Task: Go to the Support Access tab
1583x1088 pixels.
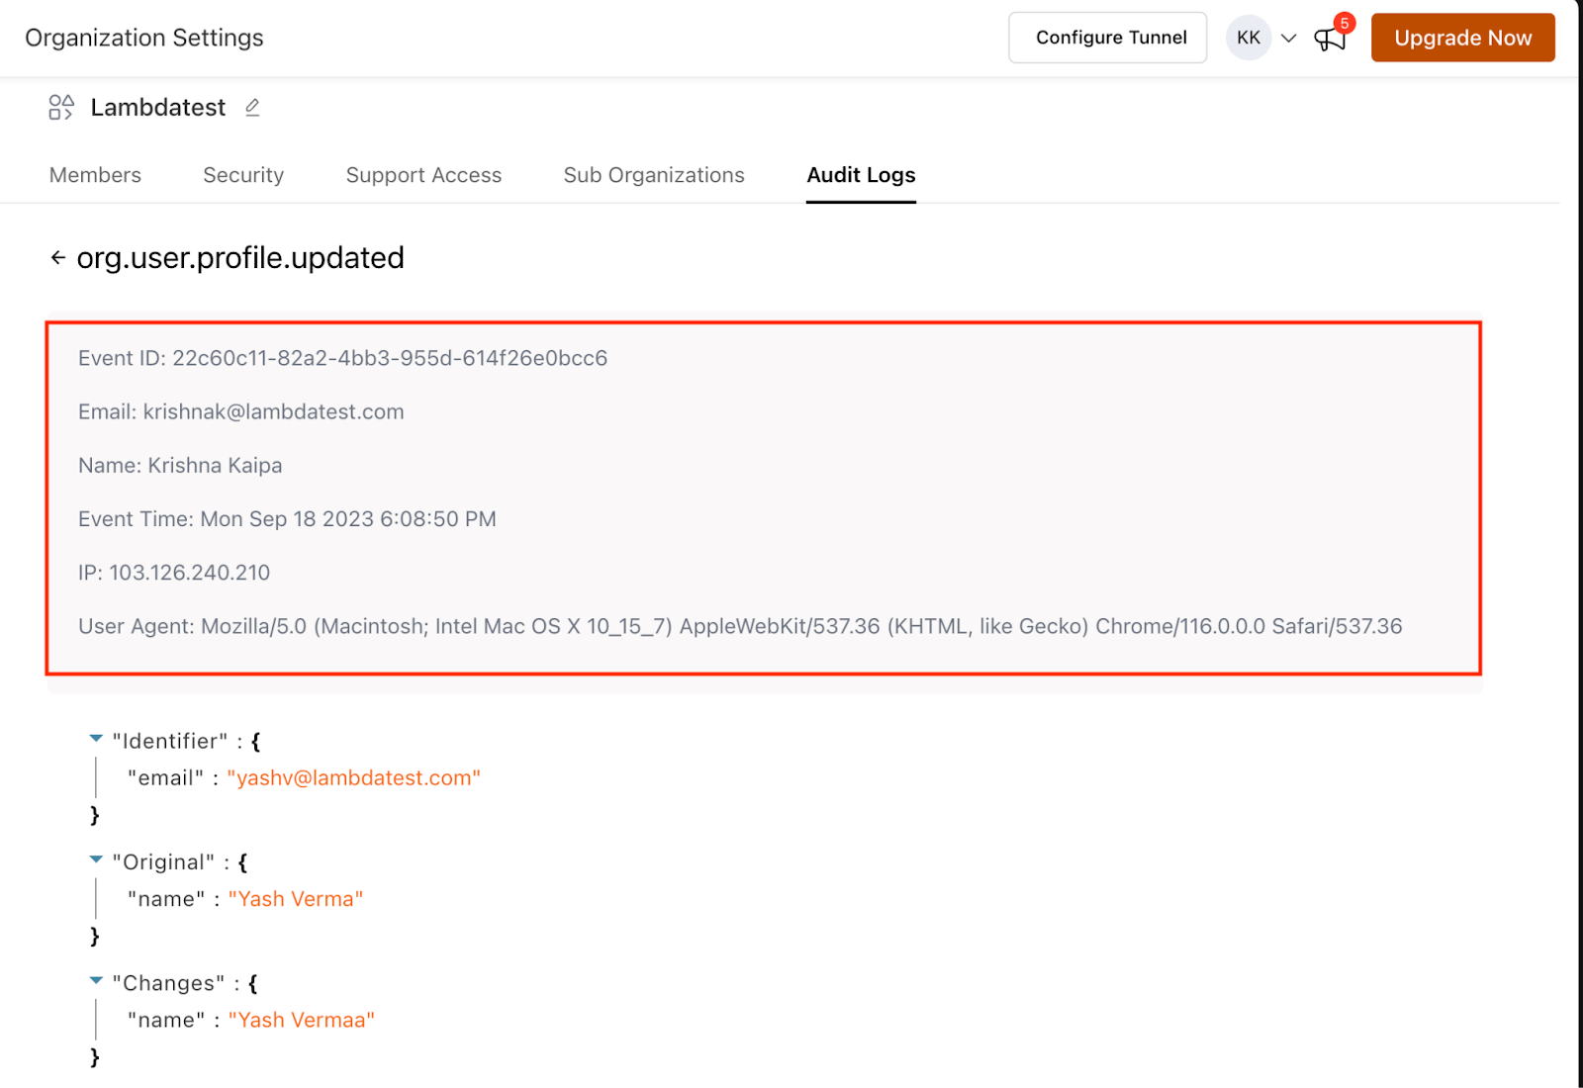Action: click(x=423, y=175)
